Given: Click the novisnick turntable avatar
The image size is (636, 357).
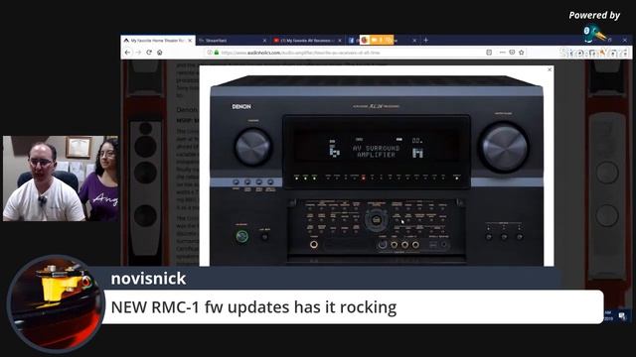Looking at the screenshot, I should 56,303.
